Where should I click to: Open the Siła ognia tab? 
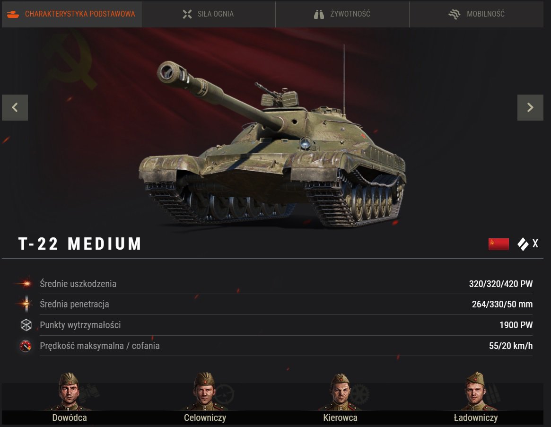(209, 14)
